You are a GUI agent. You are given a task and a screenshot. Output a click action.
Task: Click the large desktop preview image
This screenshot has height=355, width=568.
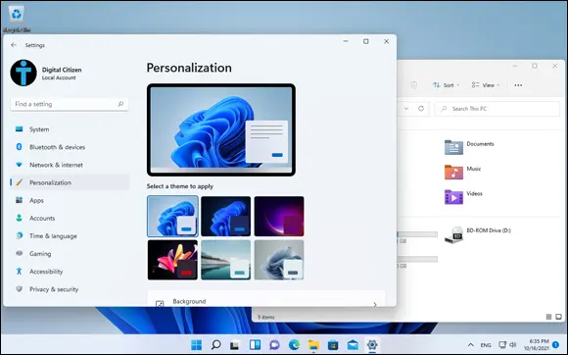tap(221, 129)
